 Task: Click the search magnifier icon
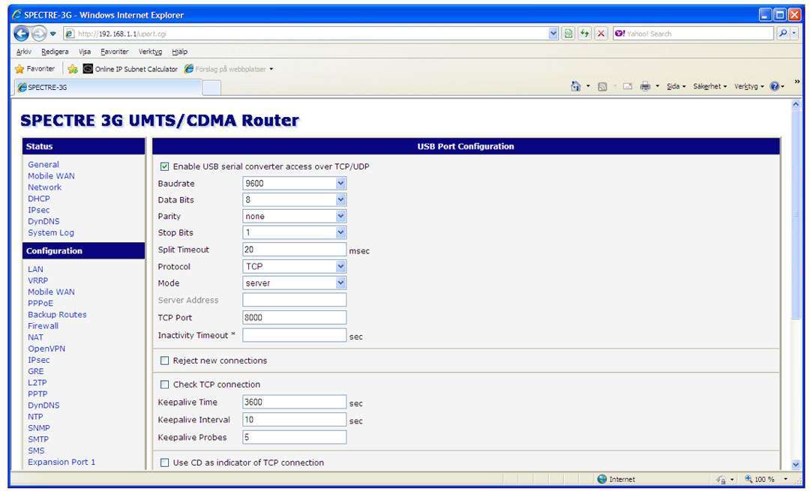(782, 34)
